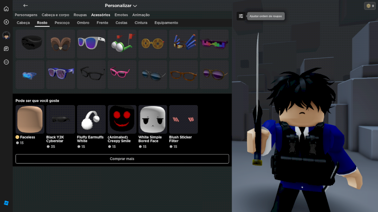
Task: Equip the brown frame glasses
Action: point(183,75)
